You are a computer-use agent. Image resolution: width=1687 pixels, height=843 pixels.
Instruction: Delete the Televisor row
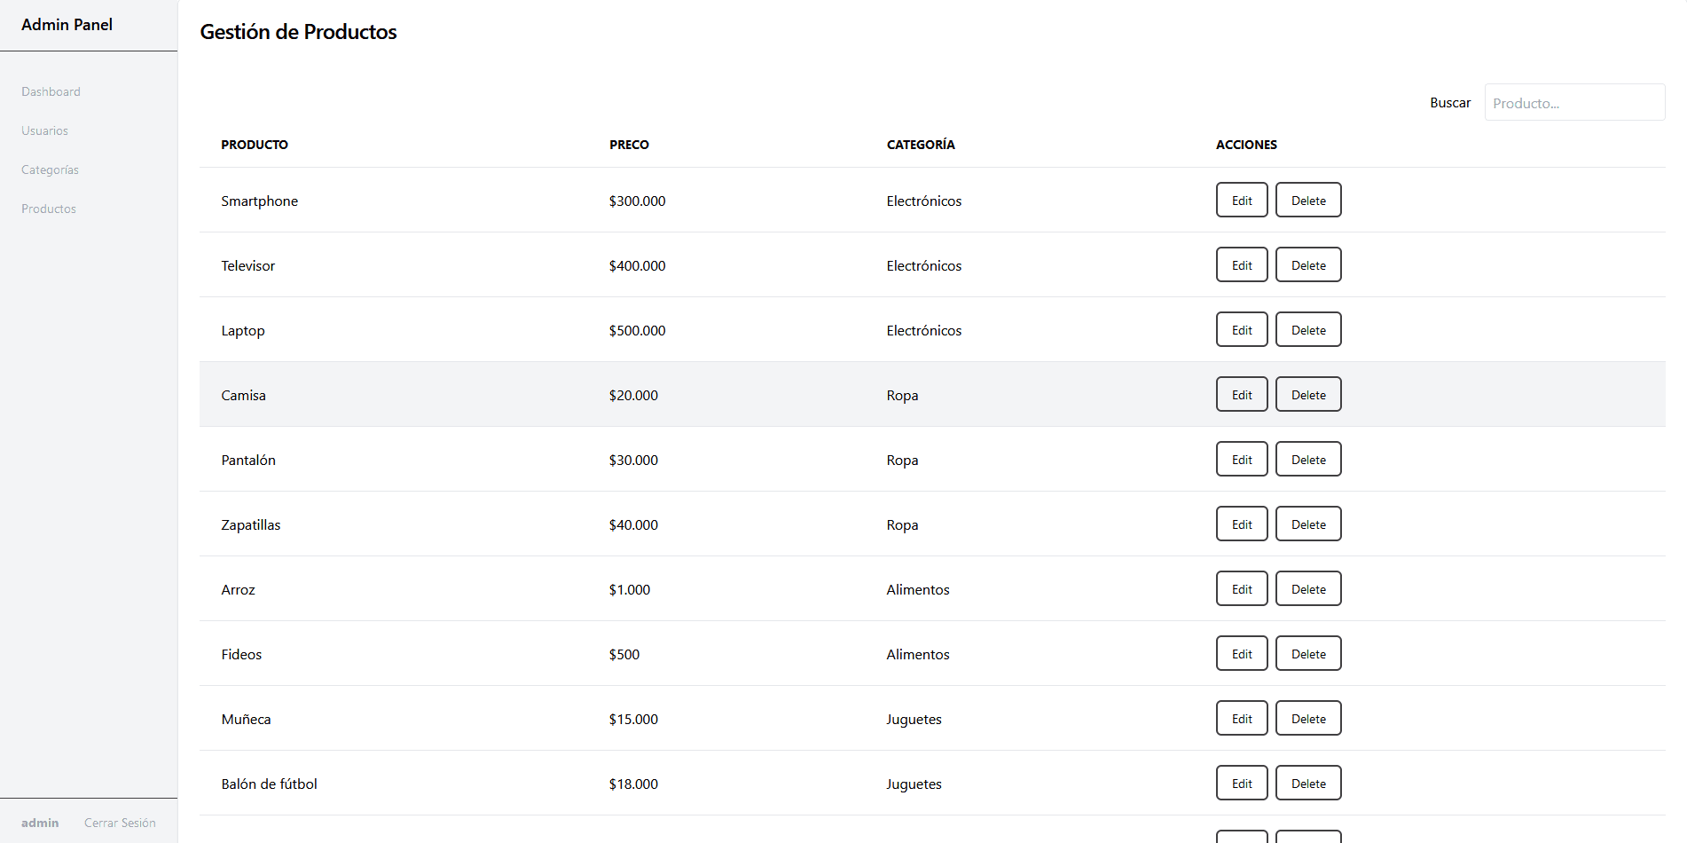tap(1308, 265)
